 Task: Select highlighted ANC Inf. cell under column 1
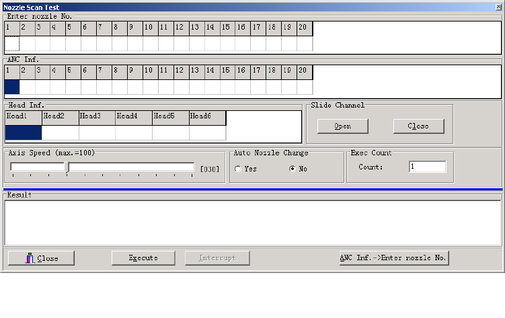pyautogui.click(x=12, y=87)
